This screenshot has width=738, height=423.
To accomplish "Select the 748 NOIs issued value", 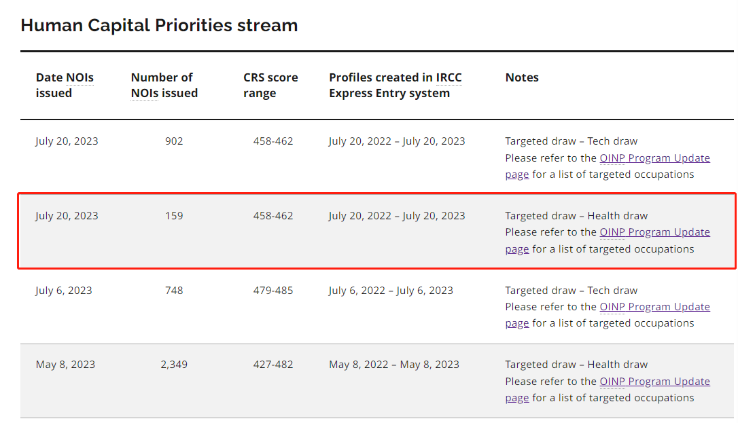I will [x=174, y=291].
